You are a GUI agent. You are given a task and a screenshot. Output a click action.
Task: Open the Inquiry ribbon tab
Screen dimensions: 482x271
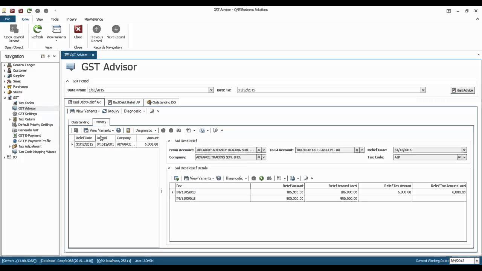pyautogui.click(x=72, y=19)
